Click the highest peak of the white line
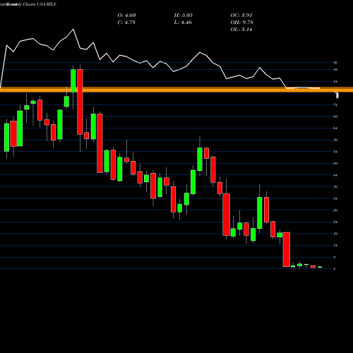353x353 pixels. coord(73,29)
